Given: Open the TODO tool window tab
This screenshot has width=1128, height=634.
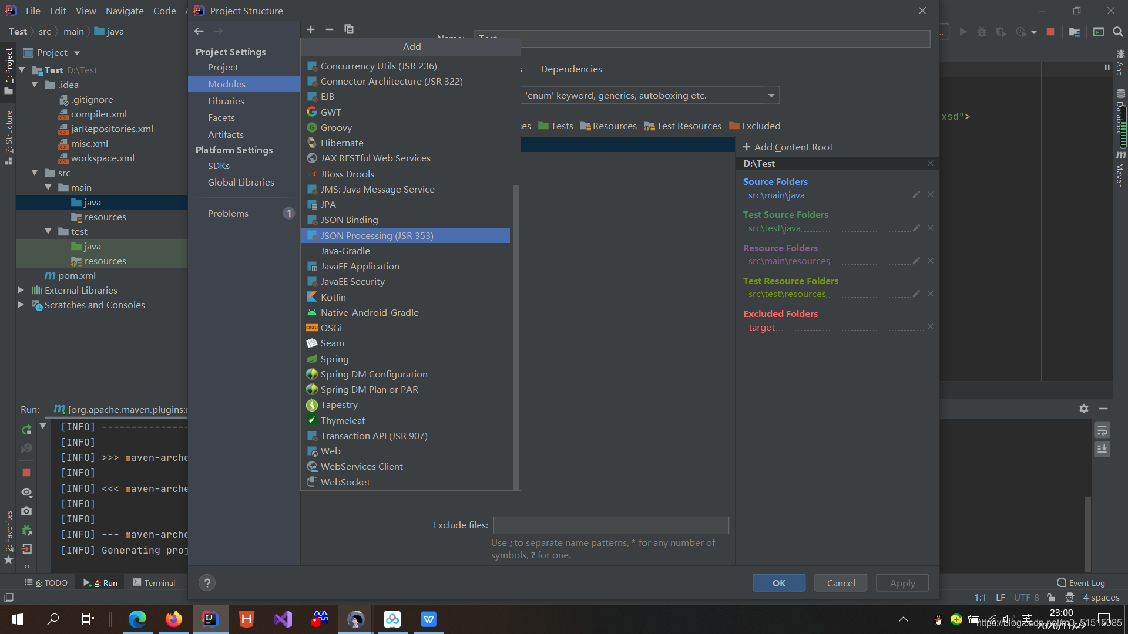Looking at the screenshot, I should pos(46,583).
